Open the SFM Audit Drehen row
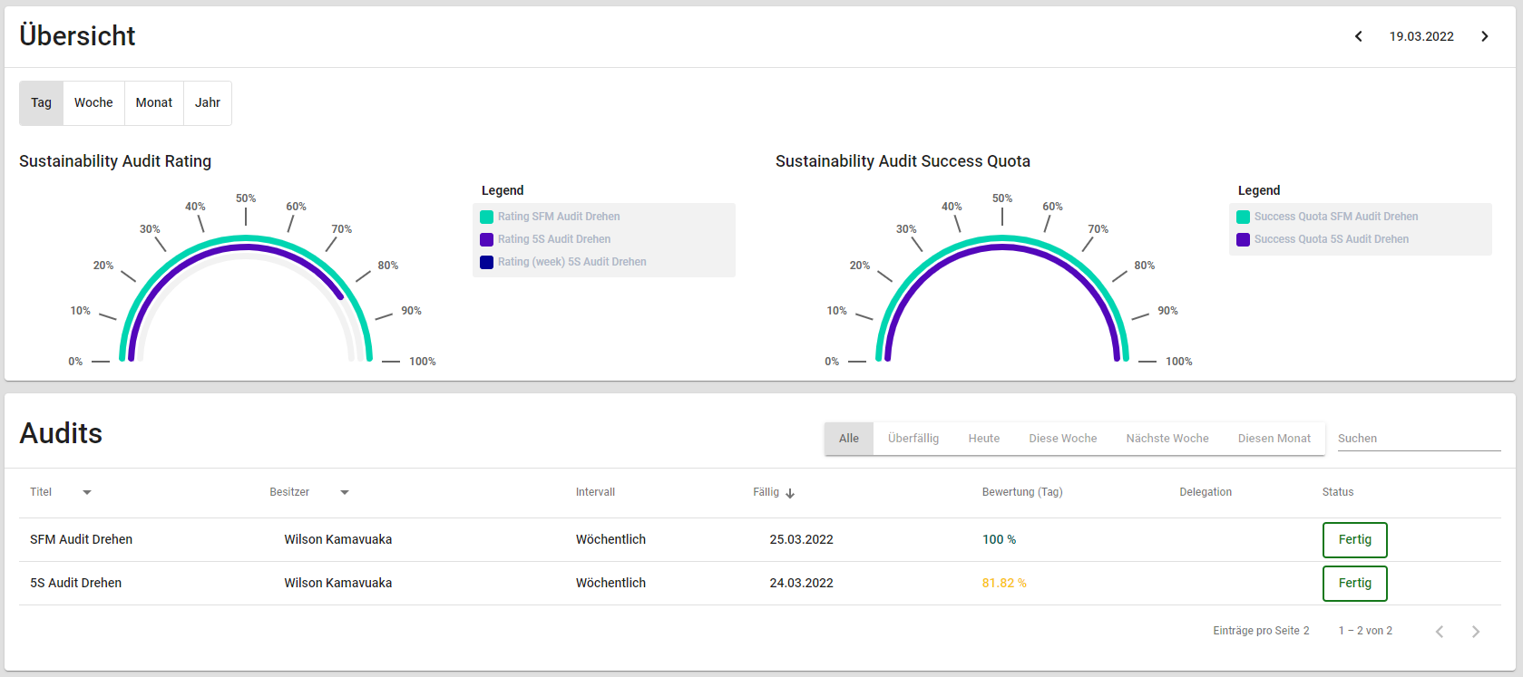The height and width of the screenshot is (677, 1523). (760, 539)
